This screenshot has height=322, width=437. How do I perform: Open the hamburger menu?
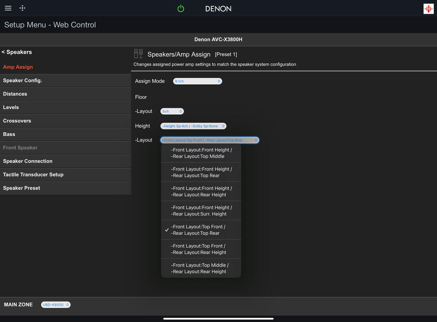[x=8, y=8]
